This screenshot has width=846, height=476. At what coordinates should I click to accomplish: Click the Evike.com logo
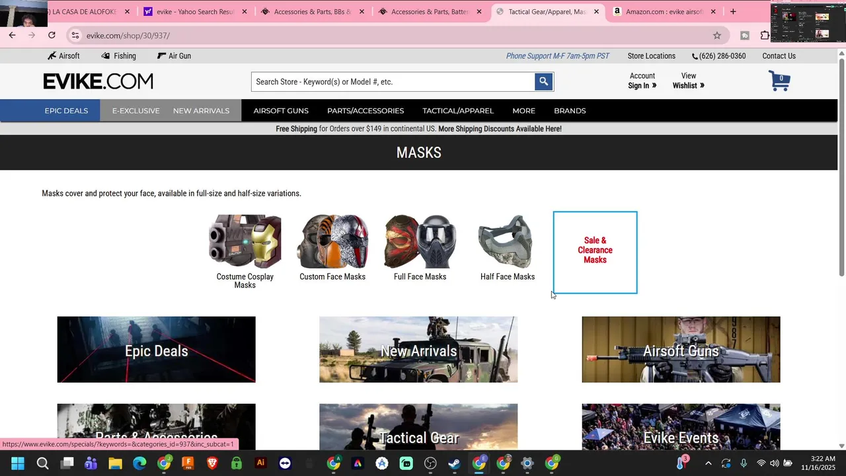pyautogui.click(x=98, y=81)
